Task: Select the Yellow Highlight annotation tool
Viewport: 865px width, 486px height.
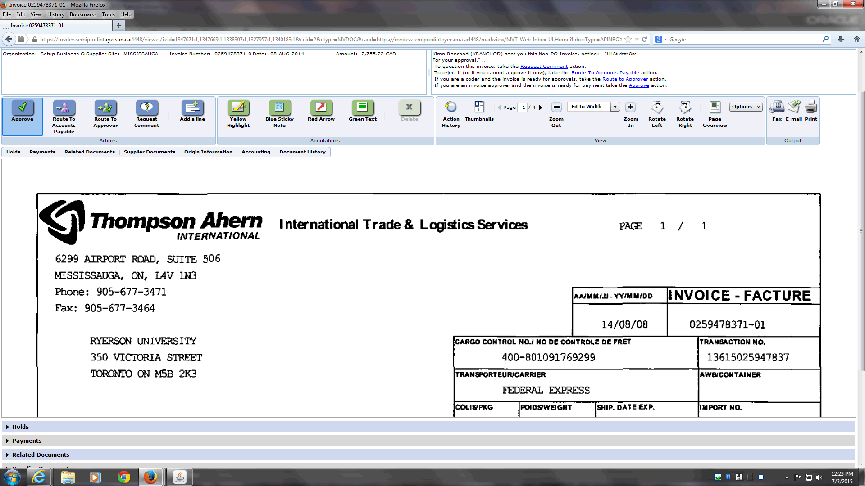Action: tap(238, 108)
